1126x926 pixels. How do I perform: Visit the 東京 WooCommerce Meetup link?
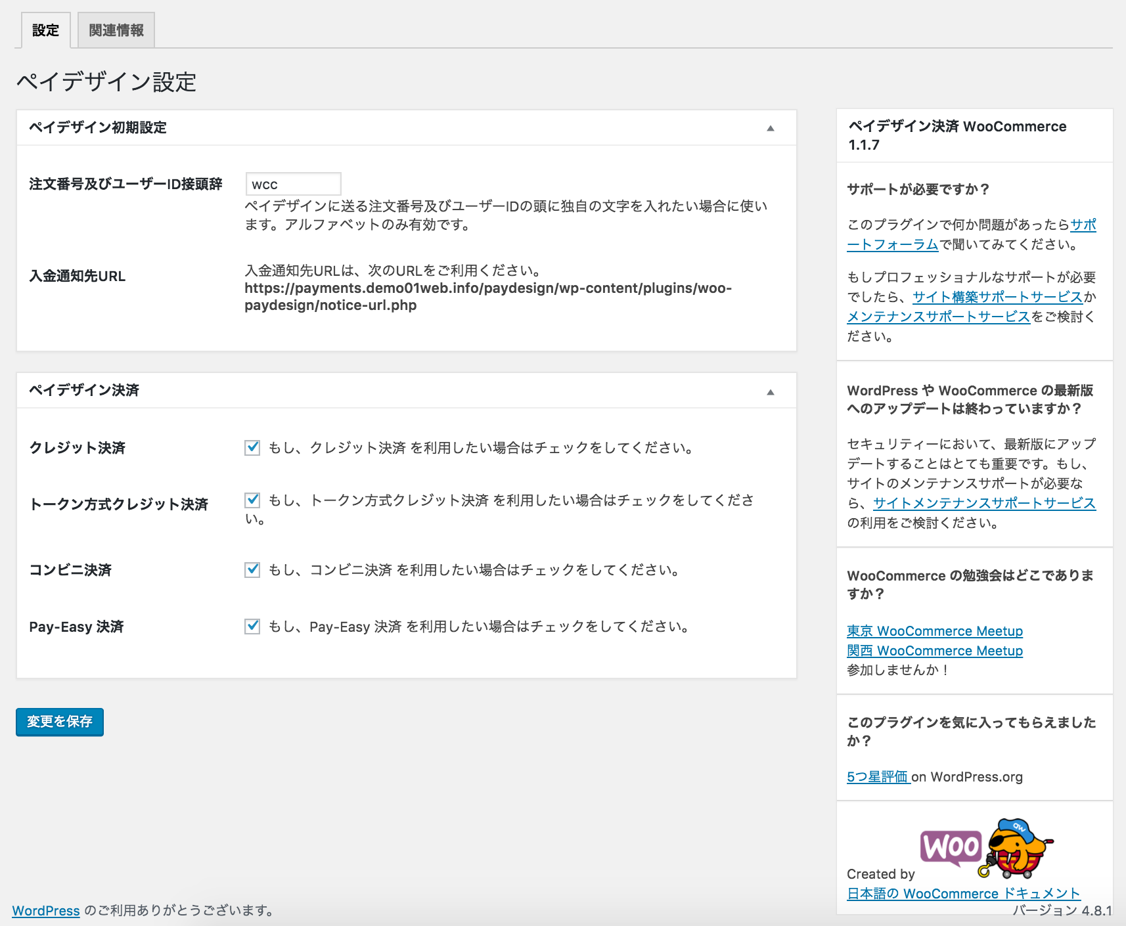pos(935,631)
